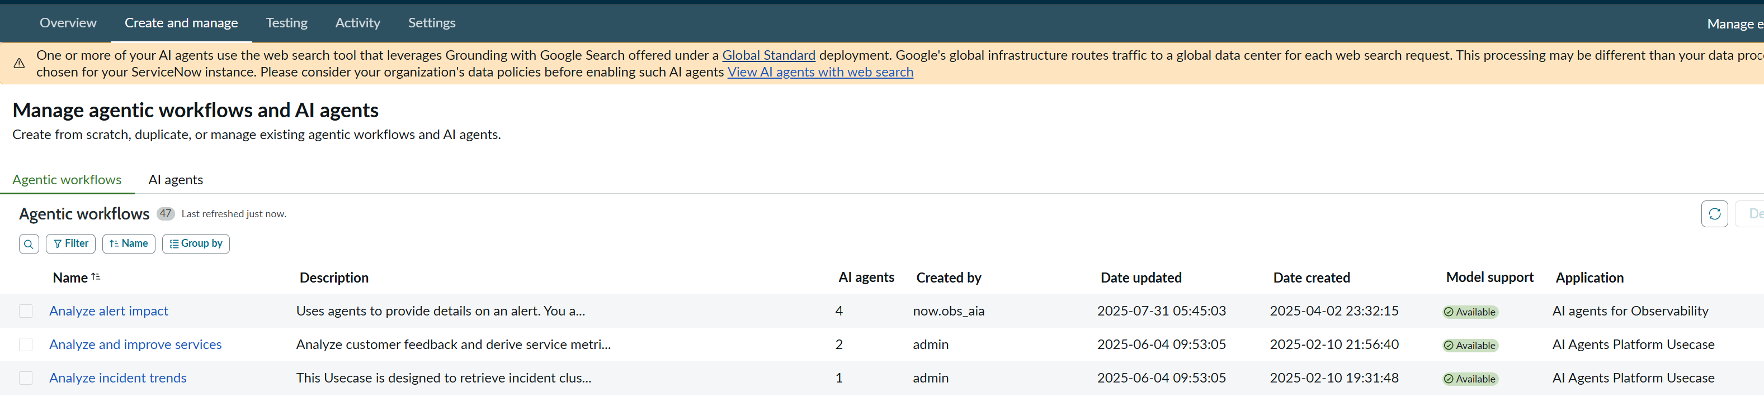Switch to the AI agents tab

point(175,180)
